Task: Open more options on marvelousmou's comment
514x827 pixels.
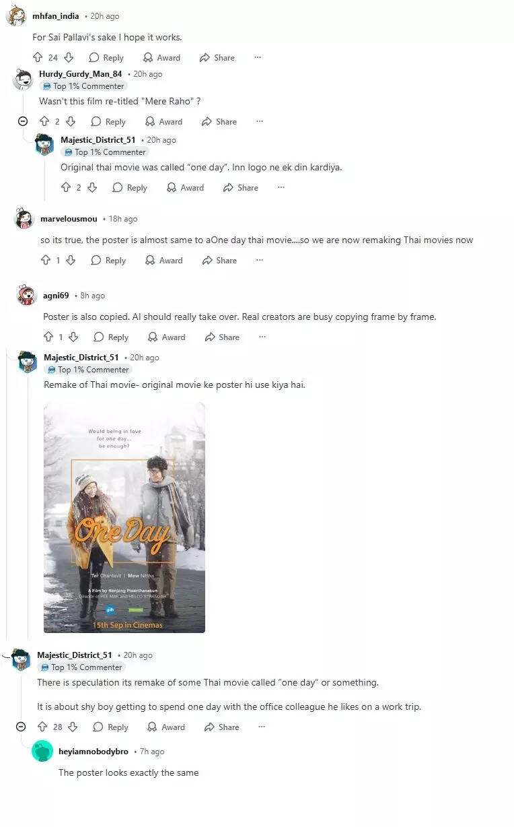Action: coord(260,260)
